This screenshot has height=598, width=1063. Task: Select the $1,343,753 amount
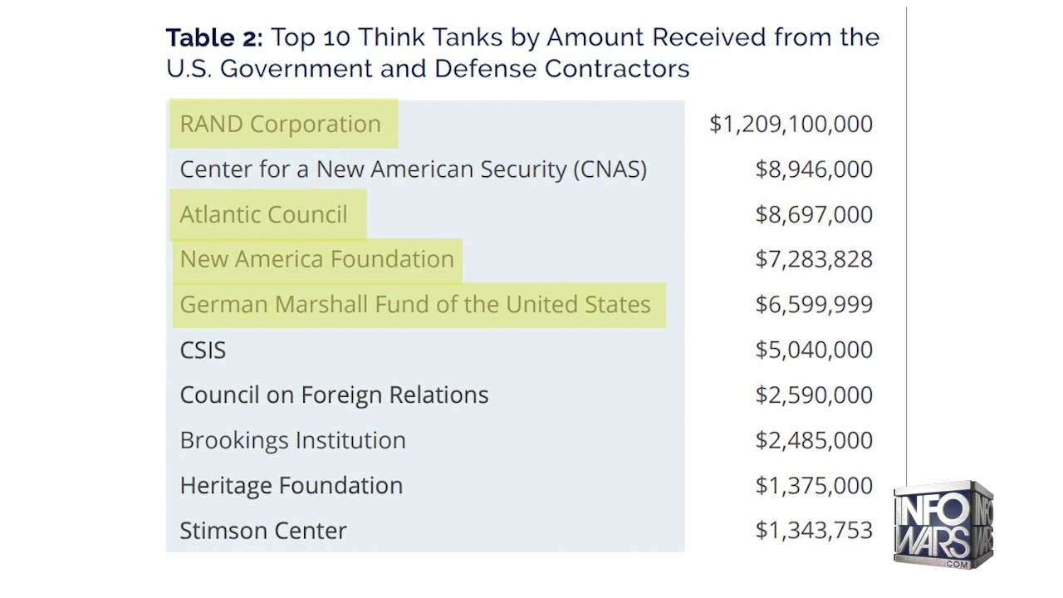coord(814,531)
